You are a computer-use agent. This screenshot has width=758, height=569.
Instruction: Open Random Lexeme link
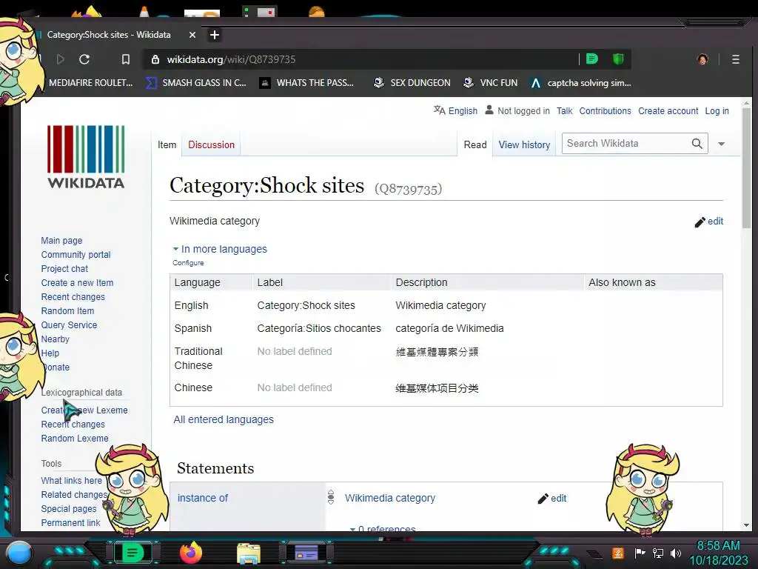click(x=75, y=438)
